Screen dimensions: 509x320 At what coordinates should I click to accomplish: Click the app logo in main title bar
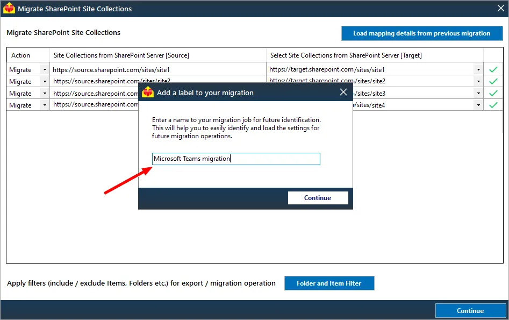coord(9,8)
